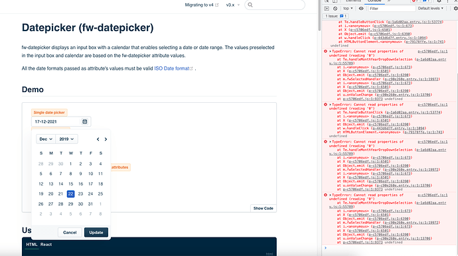The width and height of the screenshot is (458, 256).
Task: Expand second handleButtonClick TypeError entry
Action: tap(331, 105)
